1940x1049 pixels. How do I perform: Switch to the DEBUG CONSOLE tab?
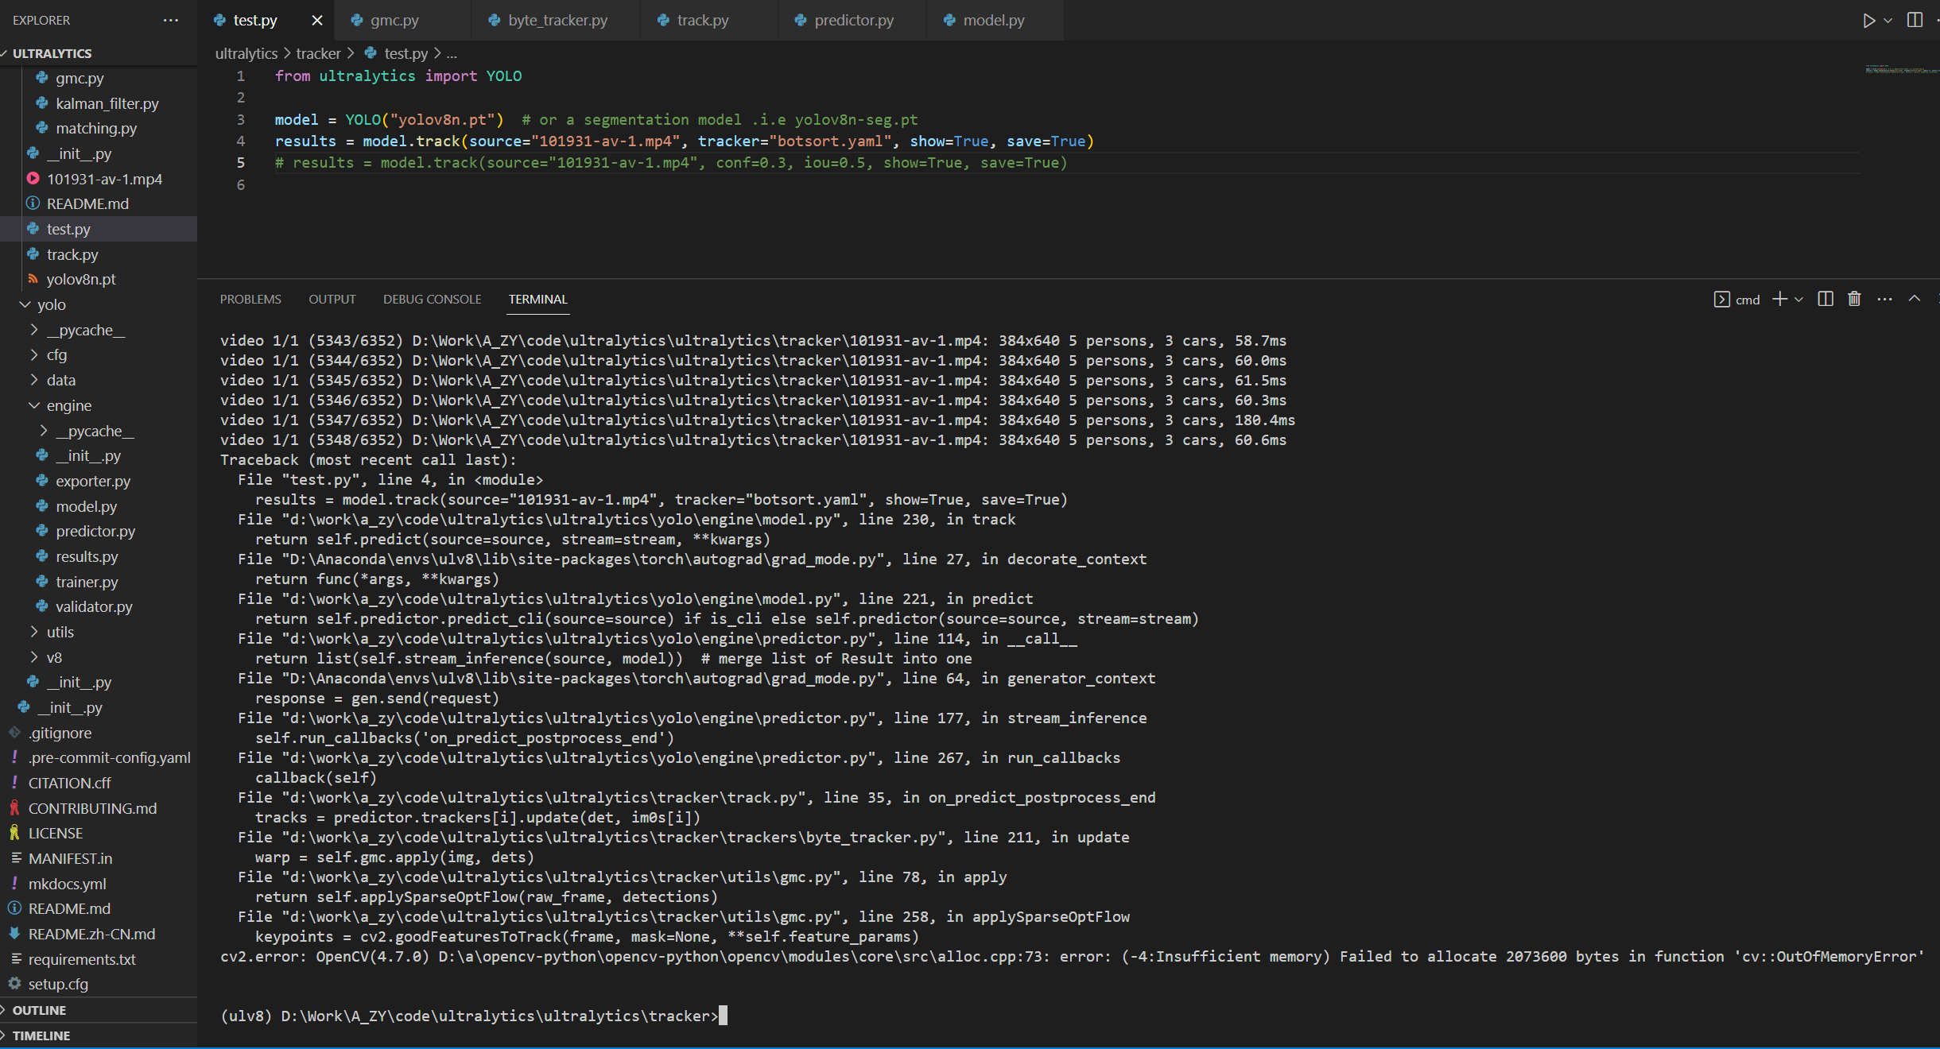pyautogui.click(x=432, y=299)
